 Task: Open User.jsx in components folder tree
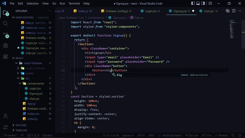(34, 99)
